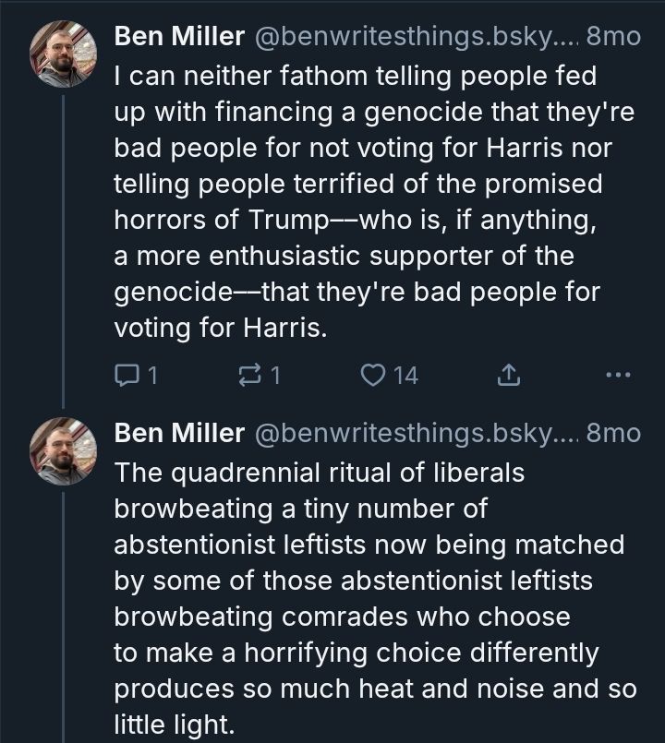Open Ben Miller's name in first post

(x=179, y=37)
